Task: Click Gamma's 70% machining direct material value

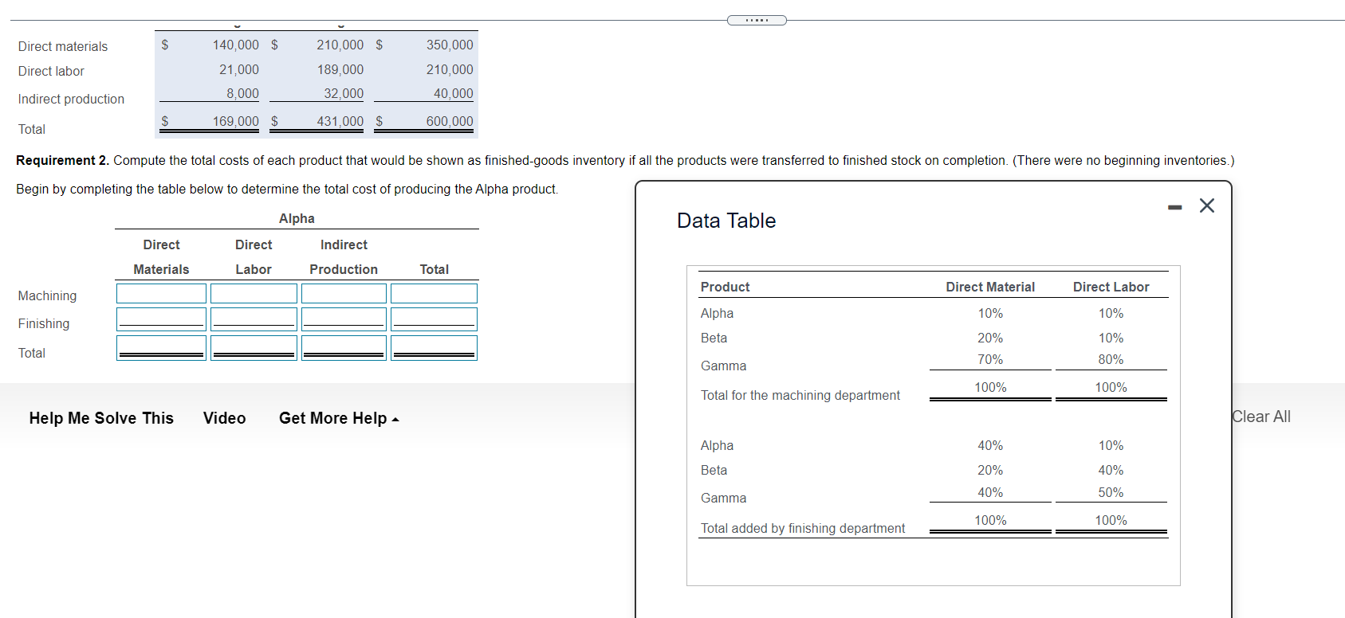Action: (x=990, y=360)
